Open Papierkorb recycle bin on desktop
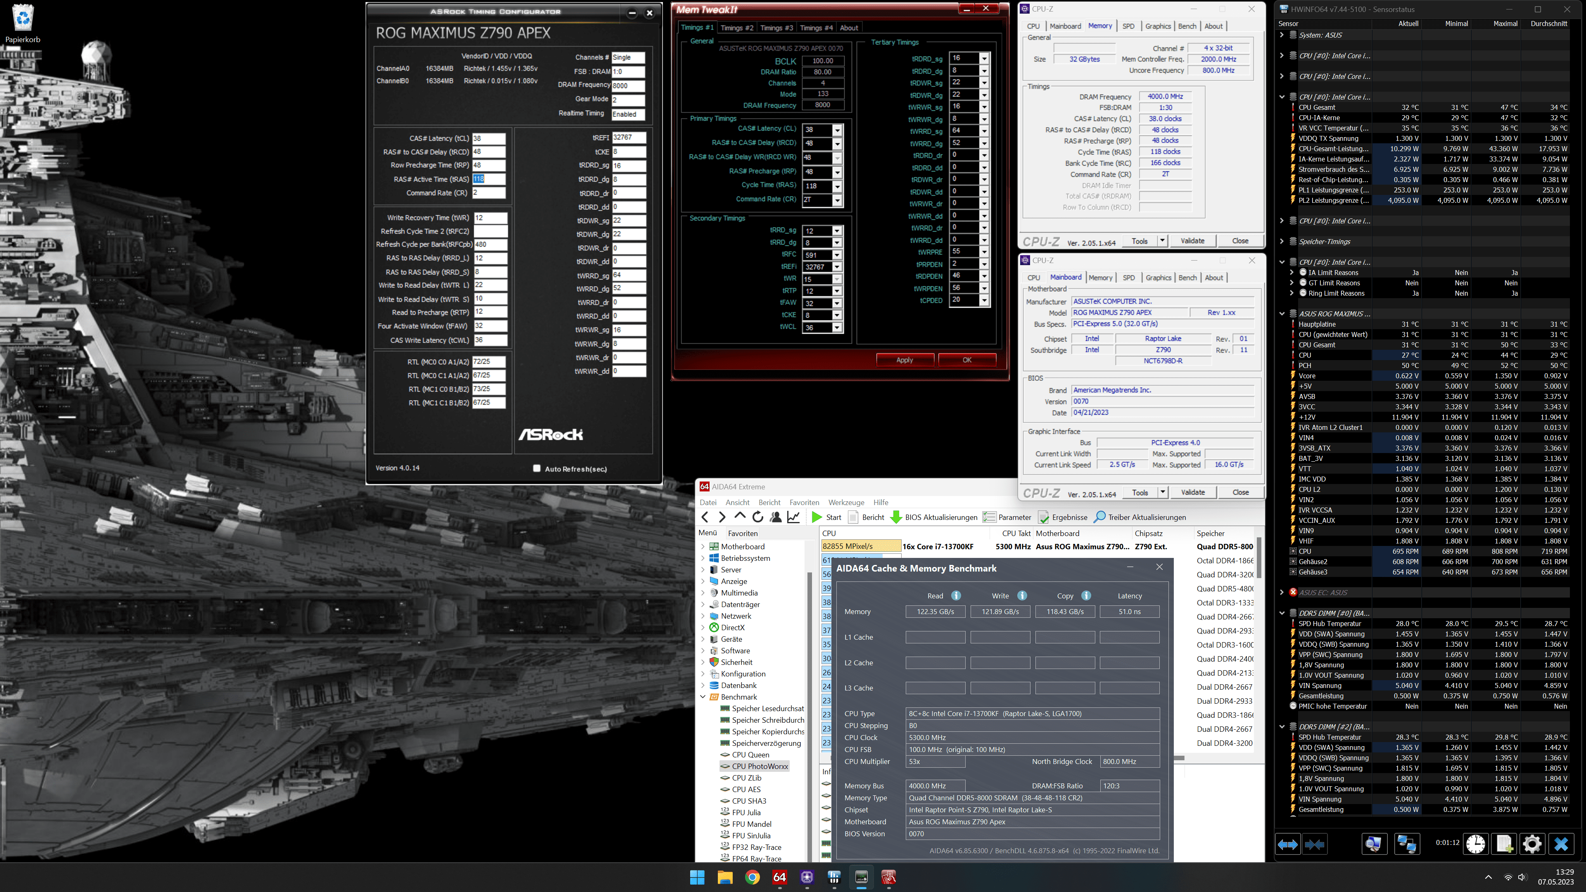Screen dimensions: 1586x892 click(23, 24)
